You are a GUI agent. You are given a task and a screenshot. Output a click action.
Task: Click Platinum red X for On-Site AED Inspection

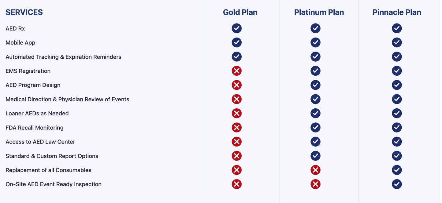click(x=315, y=184)
